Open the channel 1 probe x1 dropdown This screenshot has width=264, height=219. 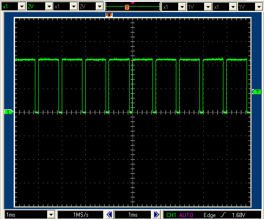pos(22,7)
